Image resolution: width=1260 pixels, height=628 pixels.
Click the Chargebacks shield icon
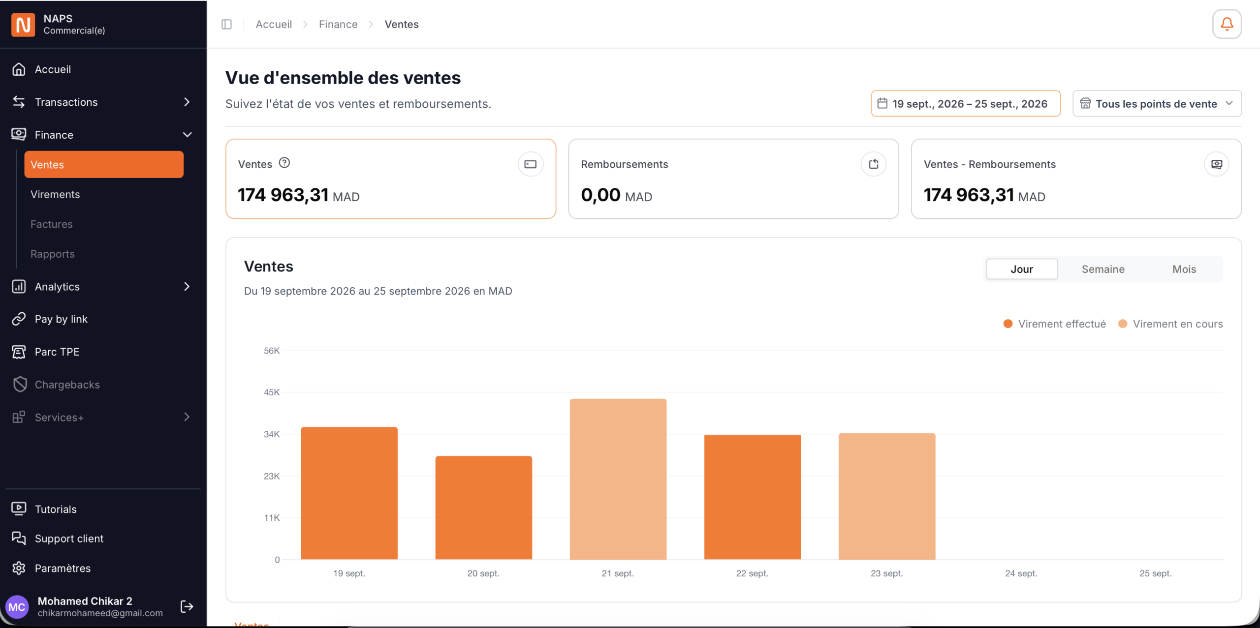(20, 384)
